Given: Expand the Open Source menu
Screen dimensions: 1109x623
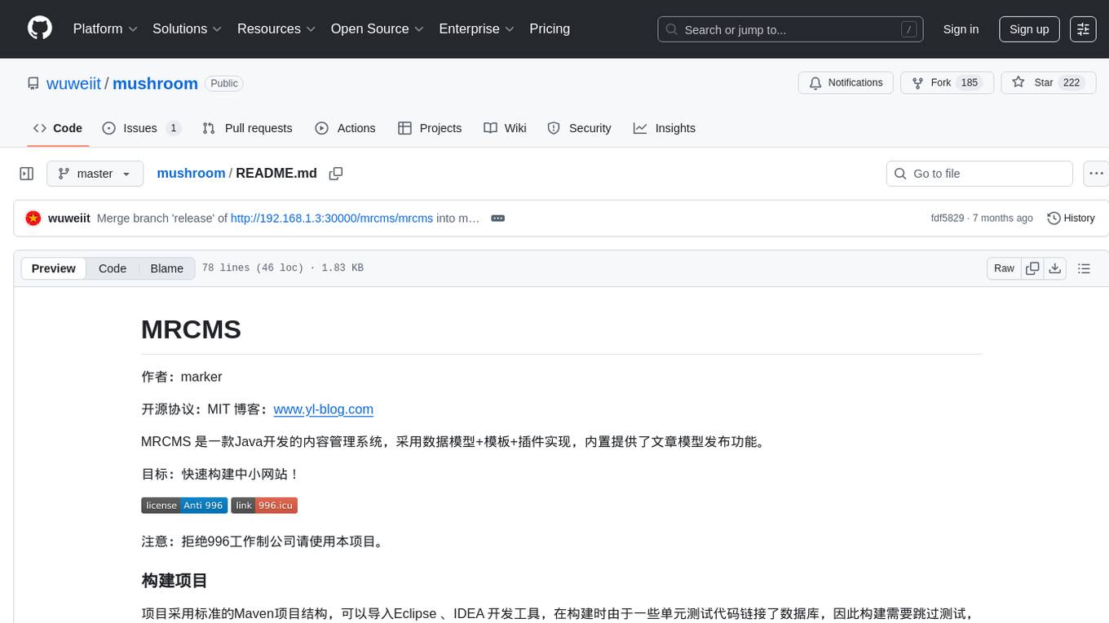Looking at the screenshot, I should click(377, 29).
